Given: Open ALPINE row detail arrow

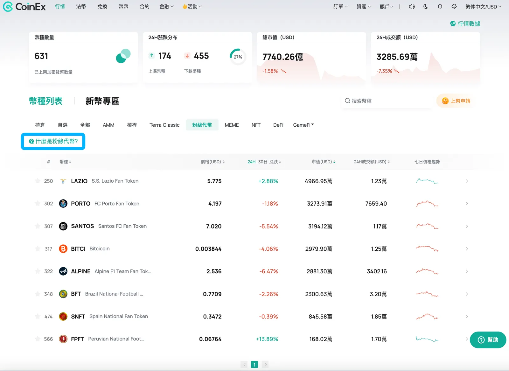Looking at the screenshot, I should pyautogui.click(x=467, y=271).
